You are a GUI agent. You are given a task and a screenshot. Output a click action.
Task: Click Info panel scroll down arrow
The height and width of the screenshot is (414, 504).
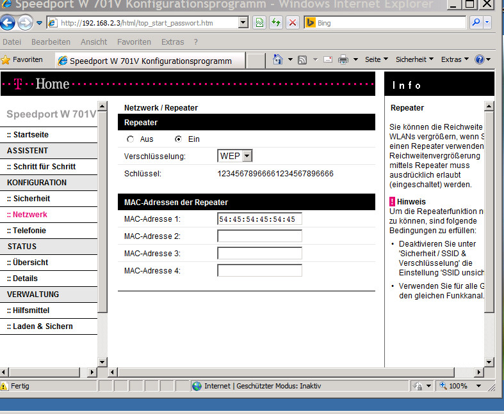click(x=489, y=362)
